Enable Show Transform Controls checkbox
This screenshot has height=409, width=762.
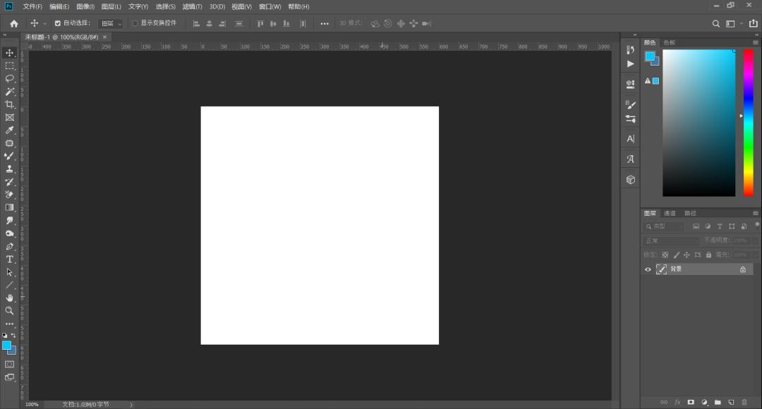pyautogui.click(x=135, y=23)
